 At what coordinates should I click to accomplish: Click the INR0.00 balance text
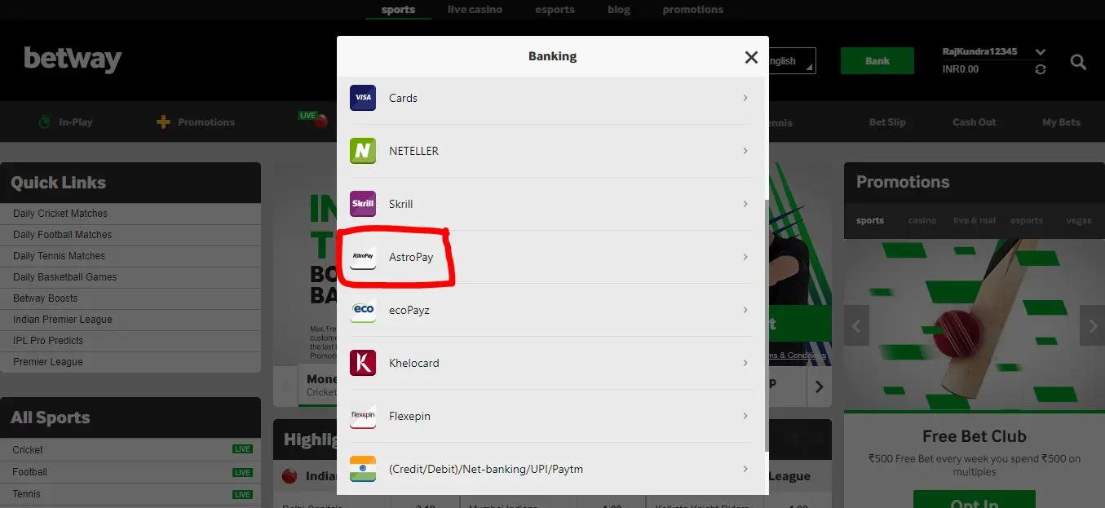[961, 69]
